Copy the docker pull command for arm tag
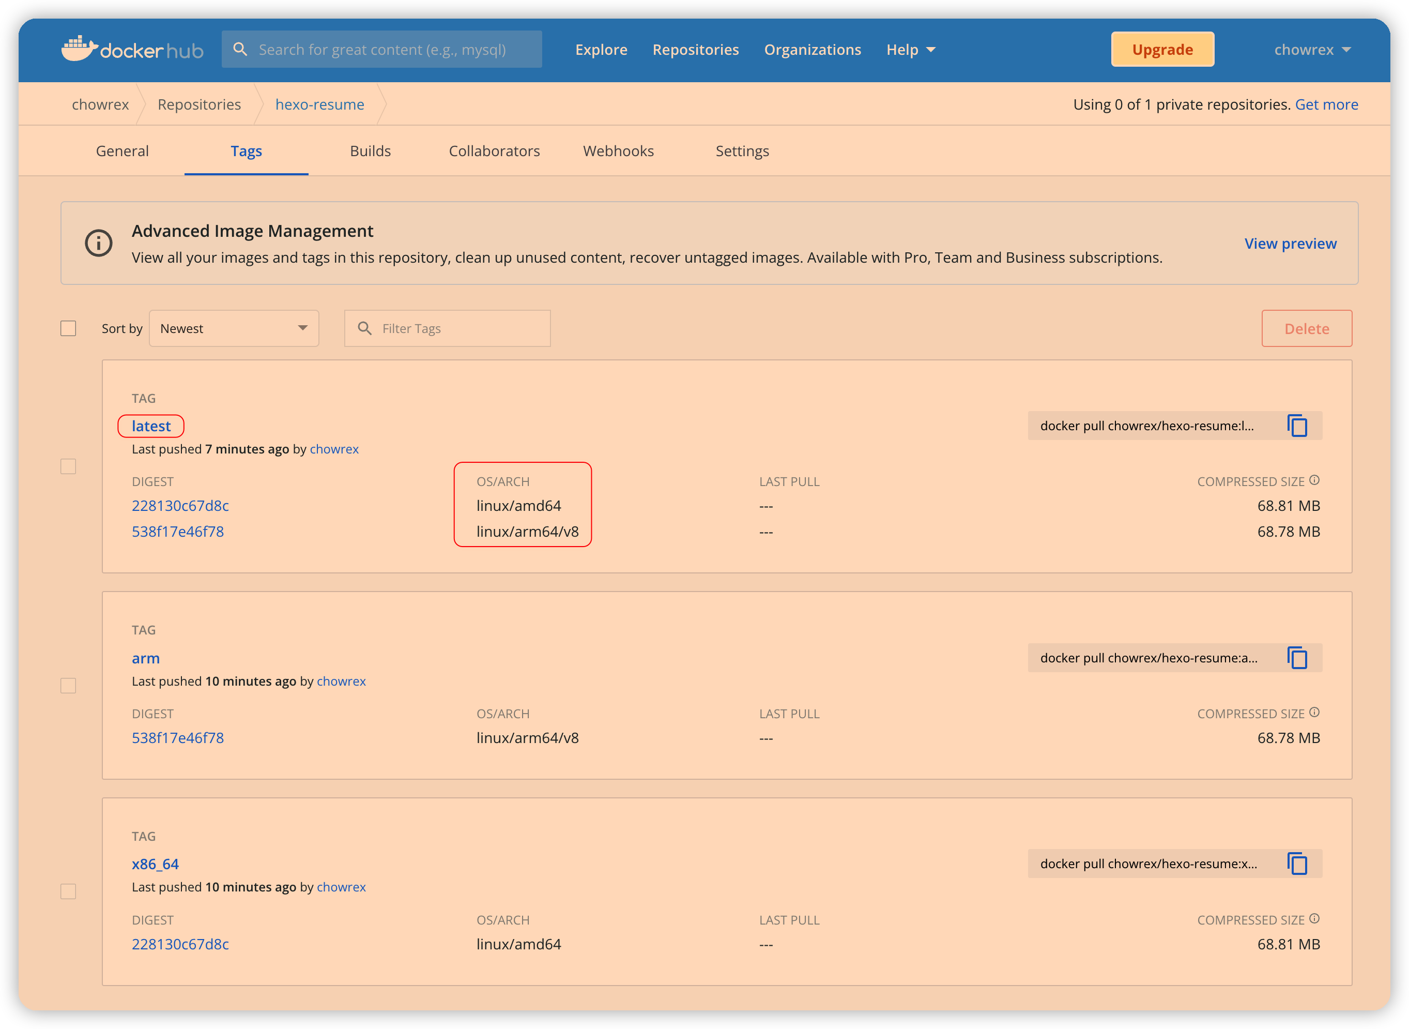The width and height of the screenshot is (1409, 1029). tap(1297, 658)
